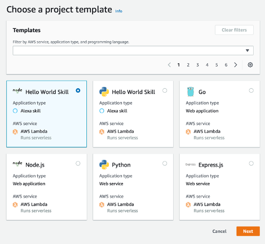
Task: Click the Alexa ring icon on the Node Hello World card
Action: [15, 111]
